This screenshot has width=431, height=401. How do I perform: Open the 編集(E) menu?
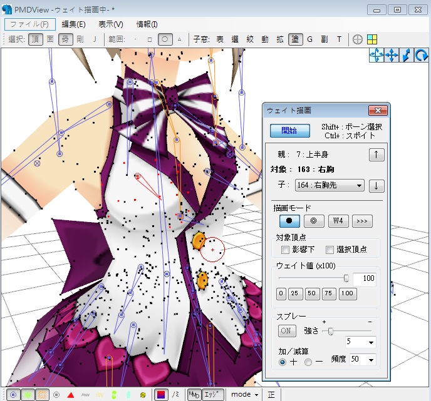[73, 24]
